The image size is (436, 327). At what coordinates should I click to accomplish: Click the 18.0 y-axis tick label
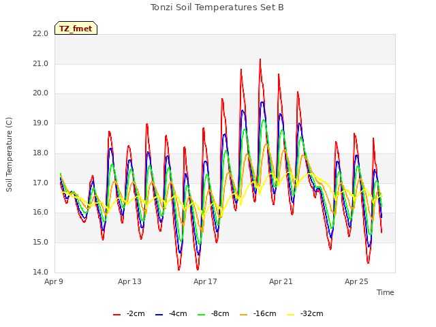[x=41, y=153]
